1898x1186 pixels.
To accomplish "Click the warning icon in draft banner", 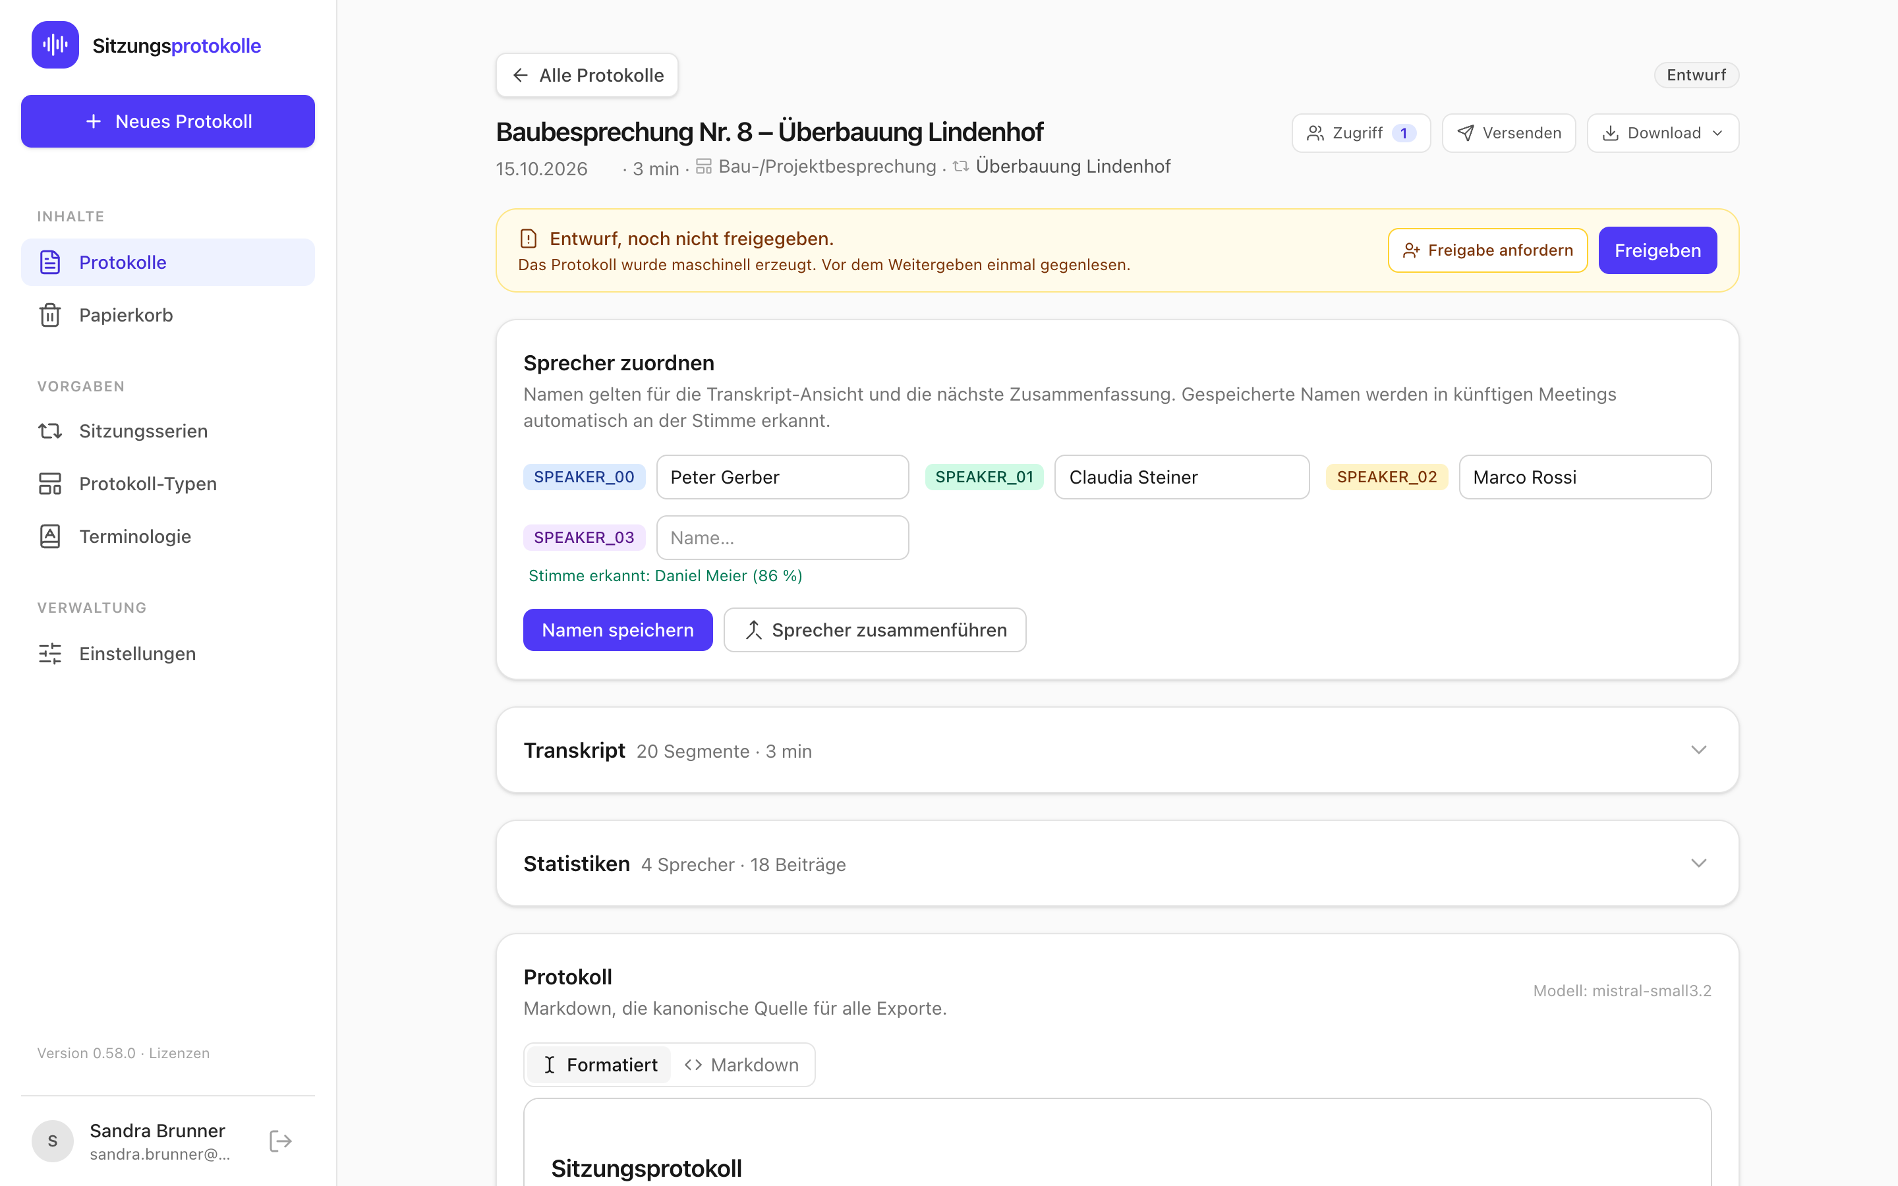I will click(x=529, y=239).
